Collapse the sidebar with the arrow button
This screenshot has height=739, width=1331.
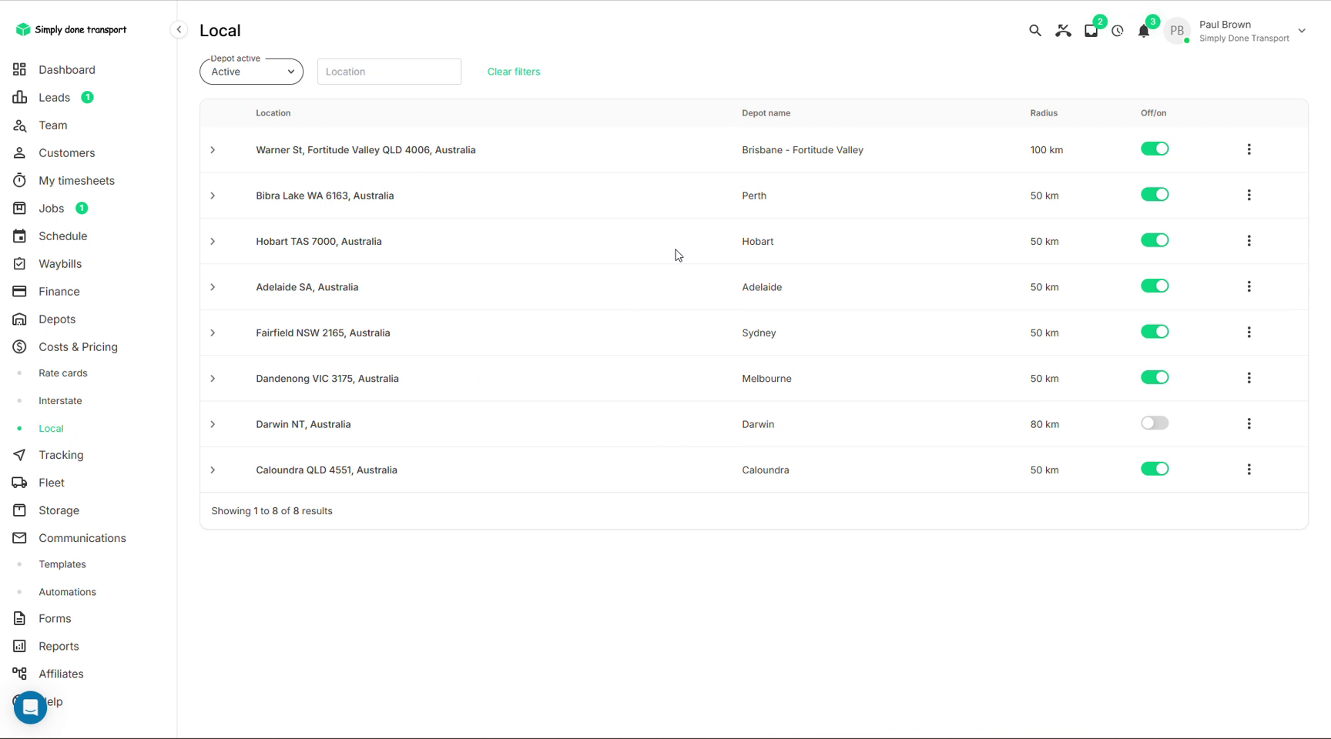pyautogui.click(x=179, y=29)
